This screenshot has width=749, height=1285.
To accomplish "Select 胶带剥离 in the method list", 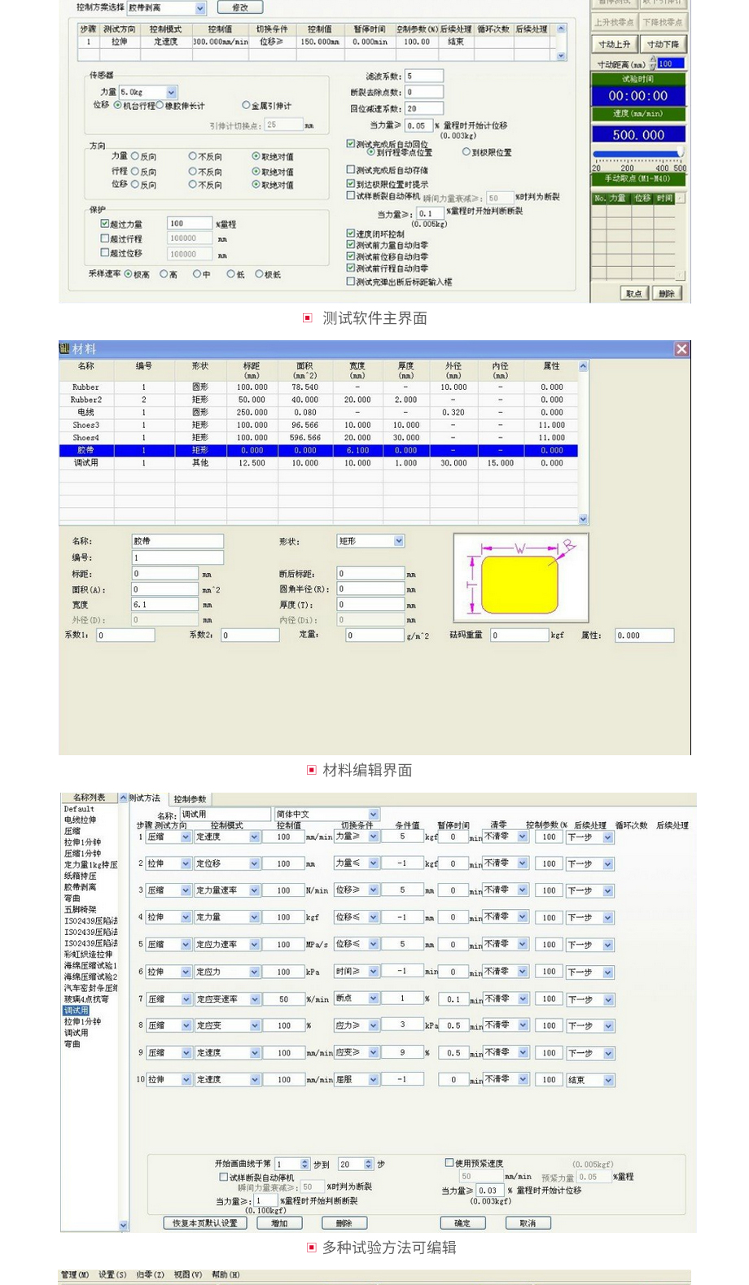I will (80, 887).
